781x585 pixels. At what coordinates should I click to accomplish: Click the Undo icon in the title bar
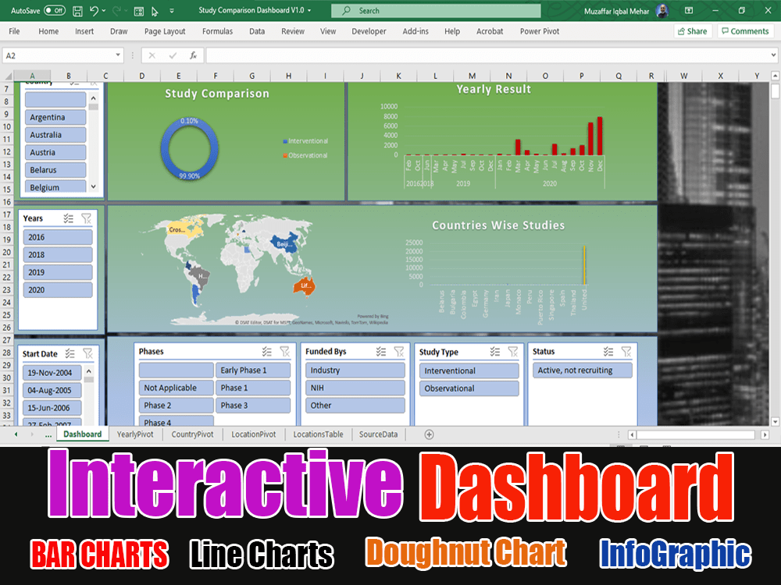[93, 11]
